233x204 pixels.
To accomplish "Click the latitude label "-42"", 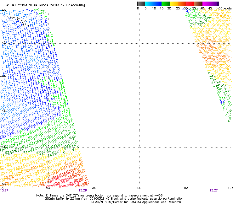I will 3,43.
